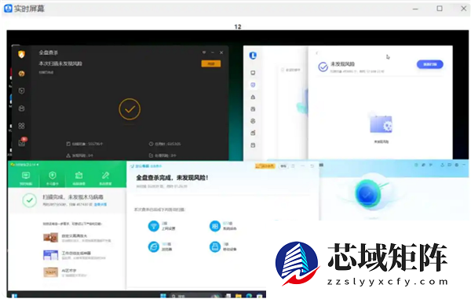Click the orange finish button in the dark scan window

211,64
